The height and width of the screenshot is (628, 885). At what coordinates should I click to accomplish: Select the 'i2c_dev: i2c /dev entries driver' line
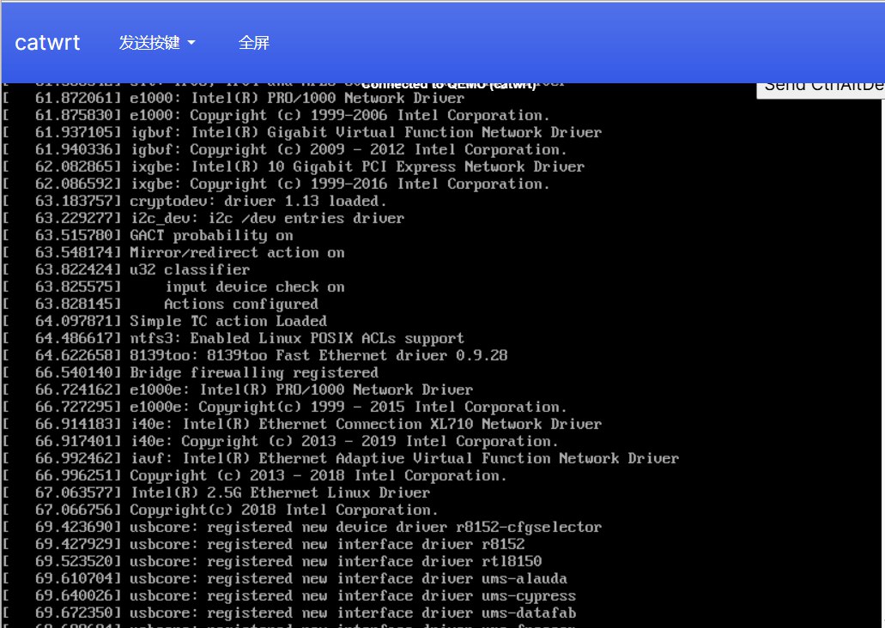pos(203,219)
